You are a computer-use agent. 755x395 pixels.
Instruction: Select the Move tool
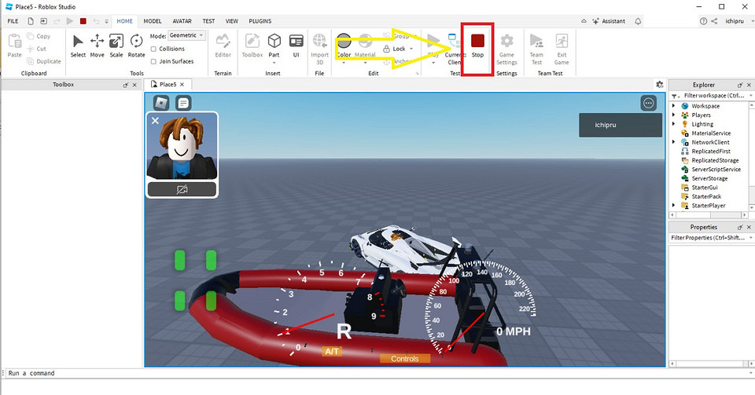[98, 46]
